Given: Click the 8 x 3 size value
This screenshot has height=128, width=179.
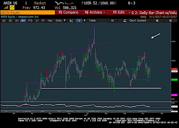Looking at the screenshot, I should coord(132,3).
